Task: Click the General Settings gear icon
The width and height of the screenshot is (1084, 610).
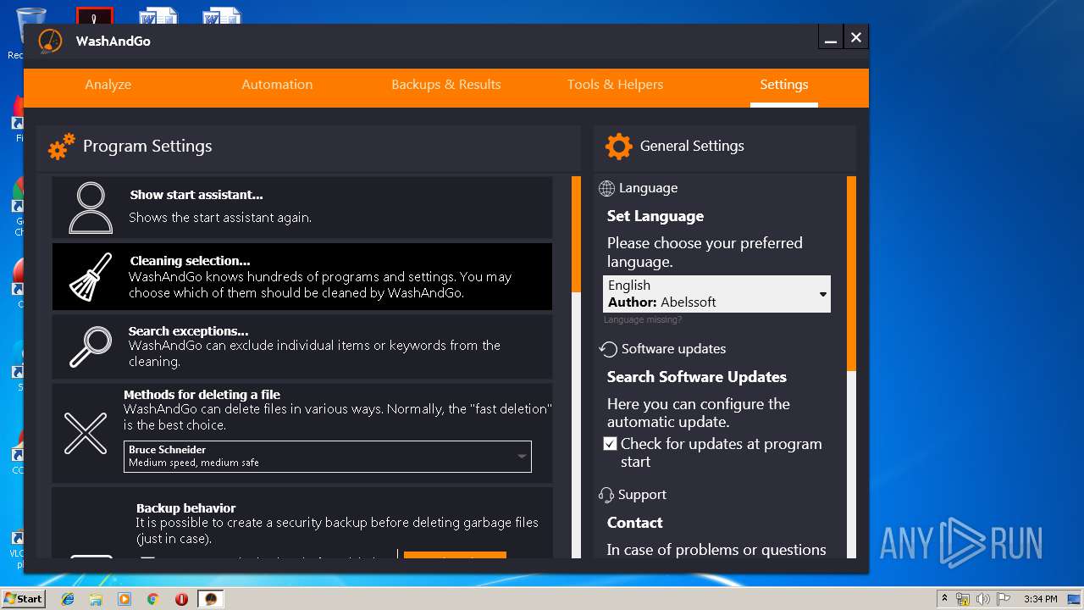Action: click(x=618, y=147)
